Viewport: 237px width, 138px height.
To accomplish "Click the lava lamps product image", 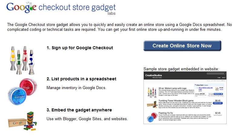I will tap(22, 60).
